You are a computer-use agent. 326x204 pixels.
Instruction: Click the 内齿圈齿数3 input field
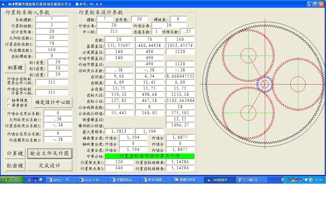(x=52, y=50)
